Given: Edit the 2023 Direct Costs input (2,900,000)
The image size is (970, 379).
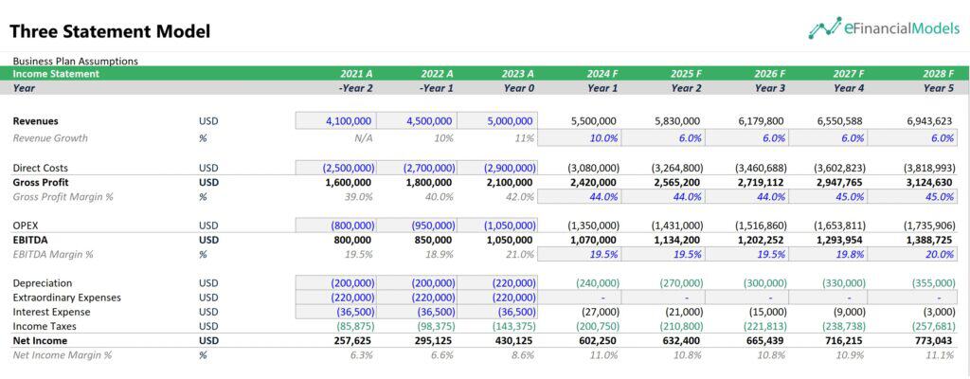Looking at the screenshot, I should tap(497, 167).
